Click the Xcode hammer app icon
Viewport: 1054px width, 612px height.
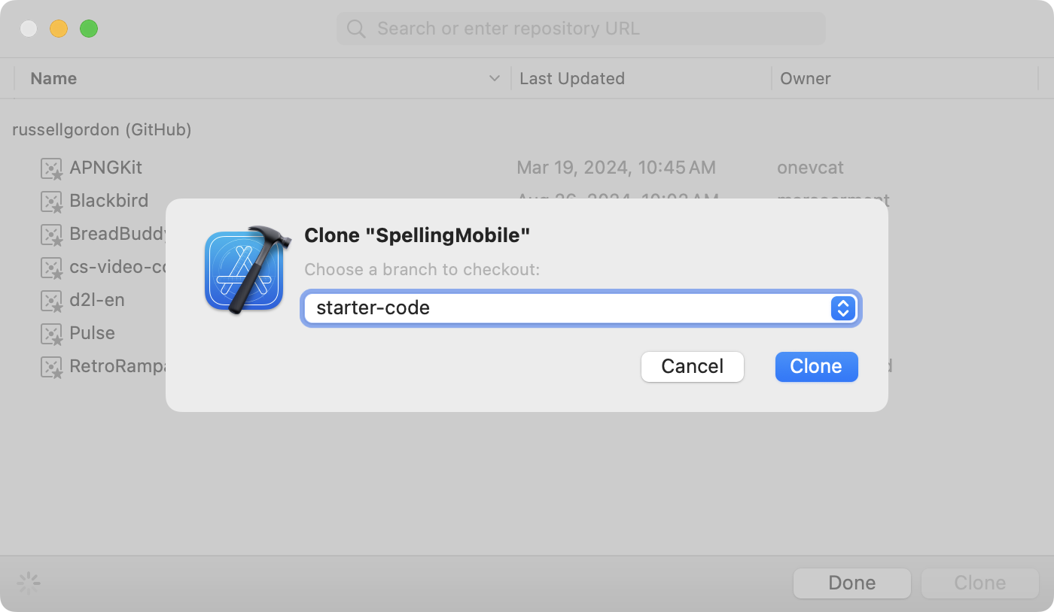(244, 269)
